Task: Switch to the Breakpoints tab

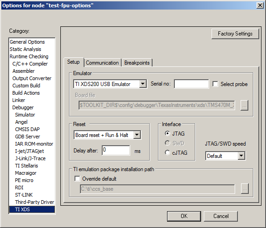Action: point(137,63)
